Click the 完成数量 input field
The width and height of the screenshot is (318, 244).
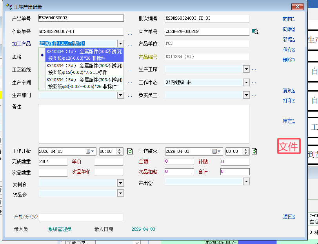point(53,161)
